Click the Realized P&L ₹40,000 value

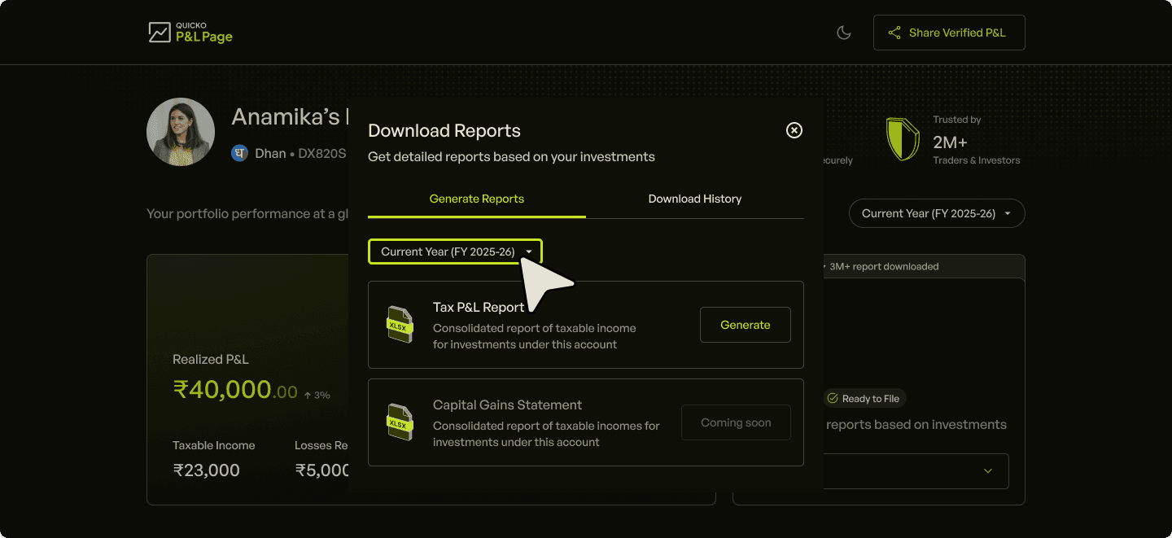[x=235, y=390]
